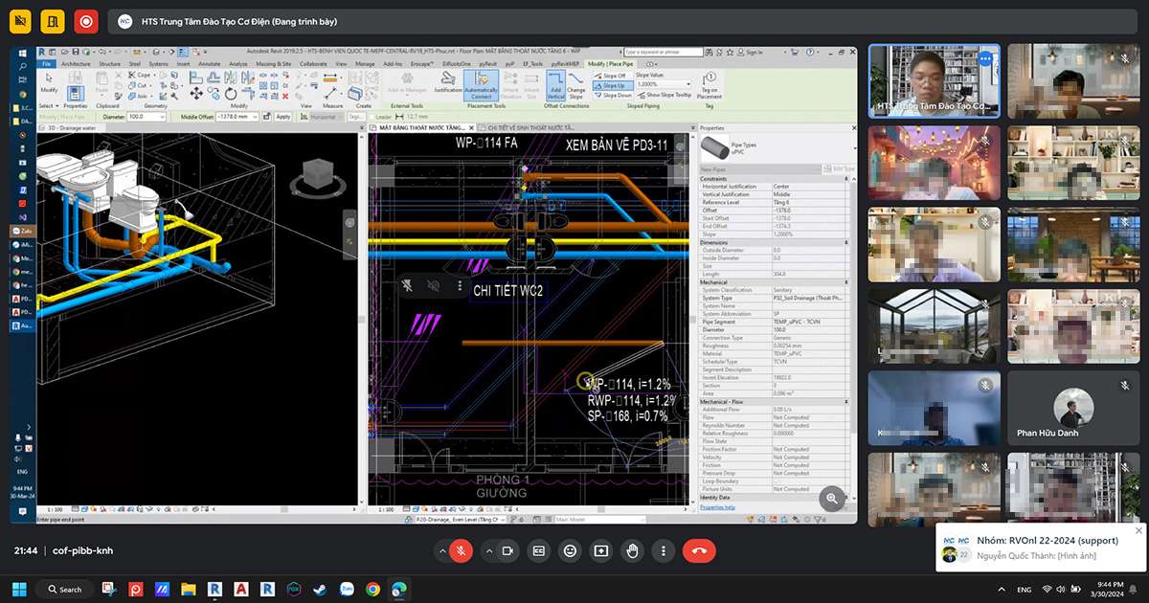The image size is (1149, 603).
Task: Open the Manage ribbon tab
Action: pyautogui.click(x=365, y=64)
